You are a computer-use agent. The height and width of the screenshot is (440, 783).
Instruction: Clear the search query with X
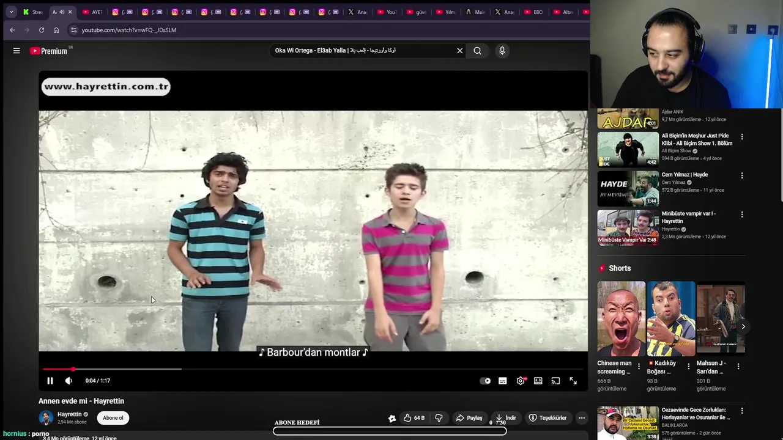460,51
